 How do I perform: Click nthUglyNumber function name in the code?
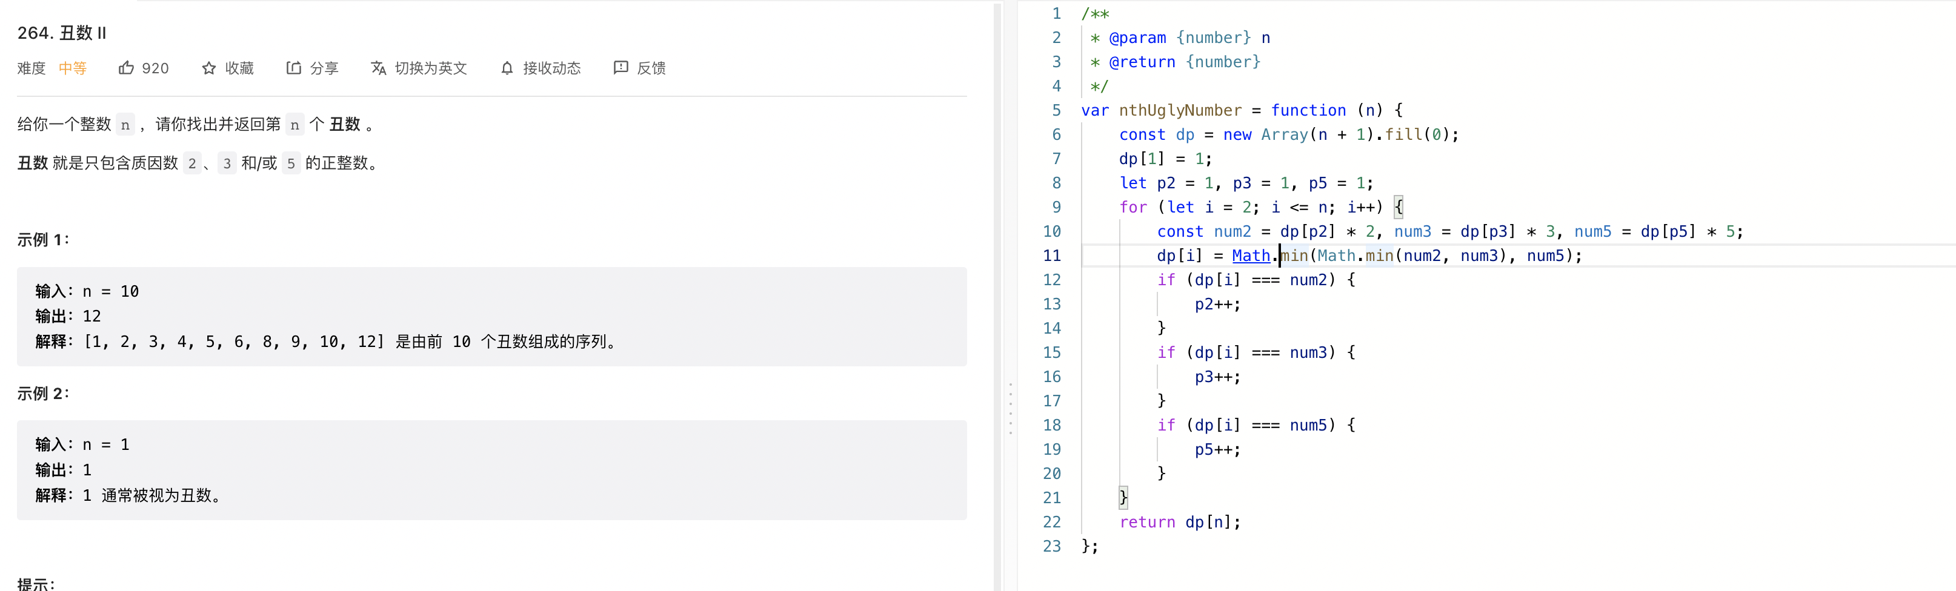pos(1181,110)
